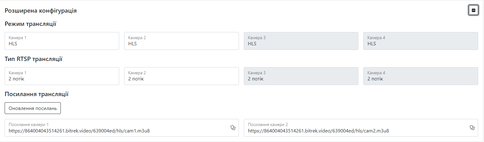Click the Оновлення посилань button

click(33, 108)
